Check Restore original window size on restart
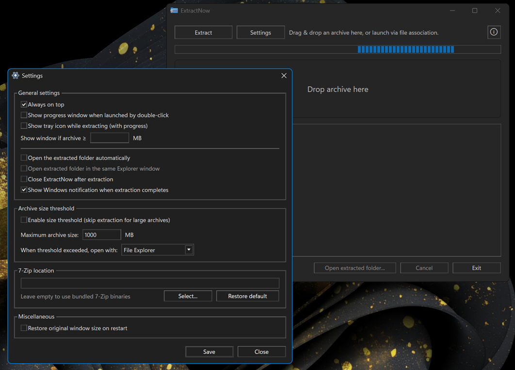 (24, 328)
